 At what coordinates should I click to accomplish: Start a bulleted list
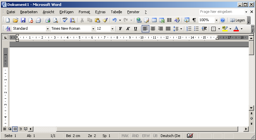pos(197,29)
